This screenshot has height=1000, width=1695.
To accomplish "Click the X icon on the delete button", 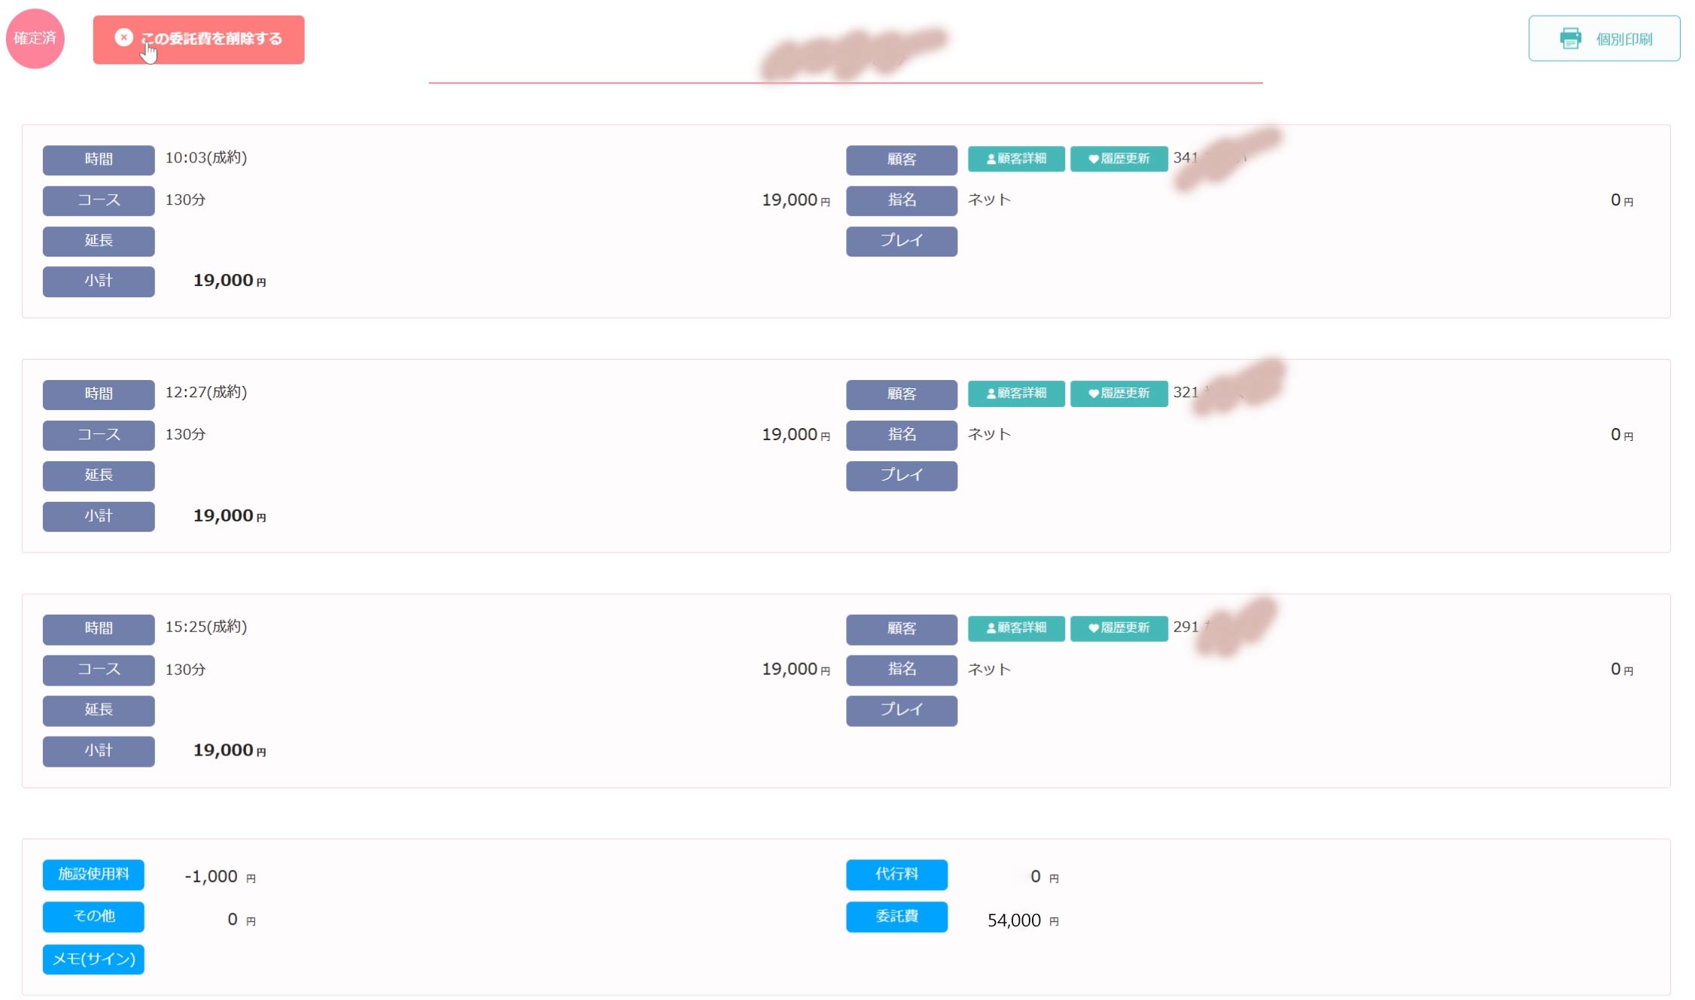I will tap(124, 38).
